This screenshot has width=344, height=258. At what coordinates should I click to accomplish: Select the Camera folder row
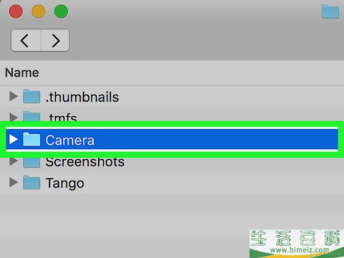click(x=172, y=139)
